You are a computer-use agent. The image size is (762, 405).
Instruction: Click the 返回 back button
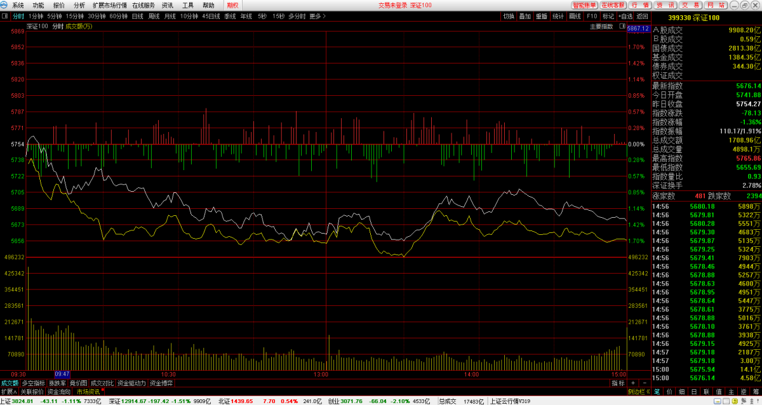[642, 16]
